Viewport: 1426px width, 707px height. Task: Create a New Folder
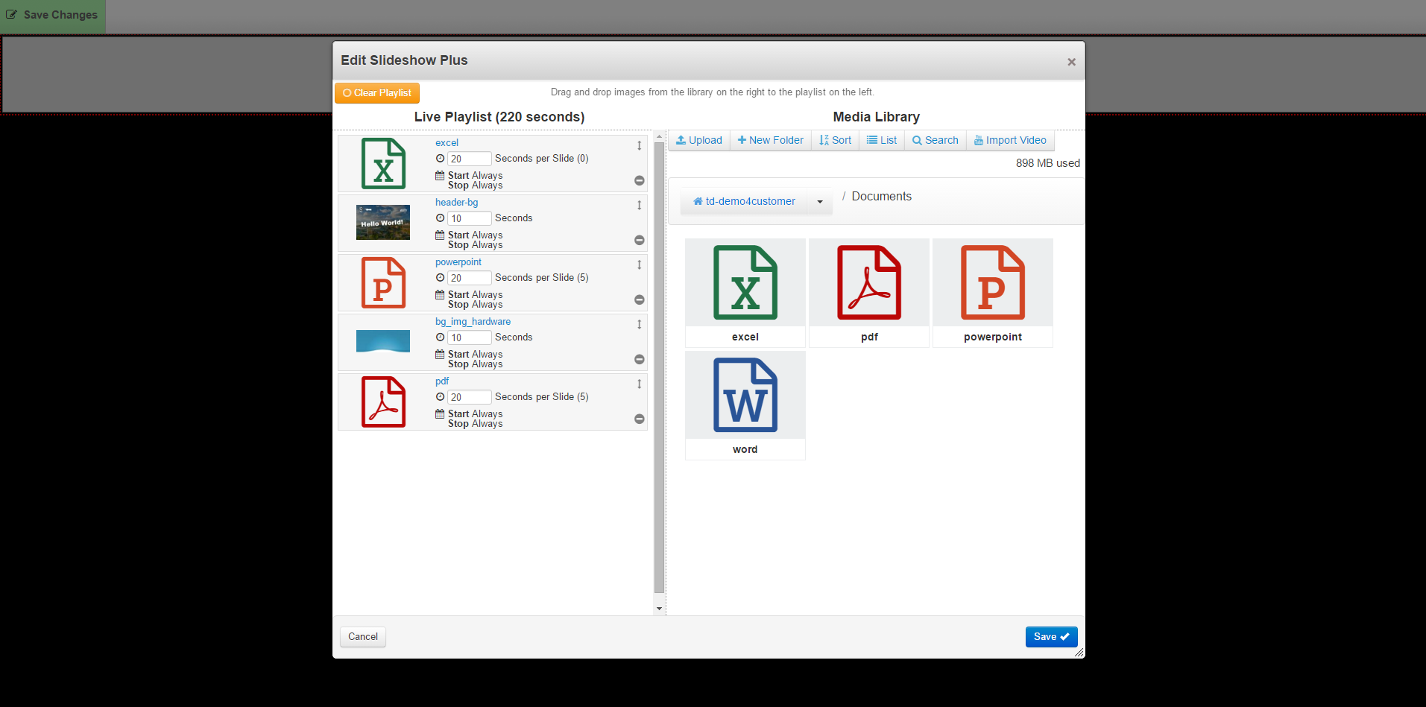[x=770, y=140]
